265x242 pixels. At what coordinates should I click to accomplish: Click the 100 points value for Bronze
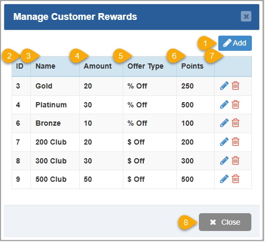(187, 123)
